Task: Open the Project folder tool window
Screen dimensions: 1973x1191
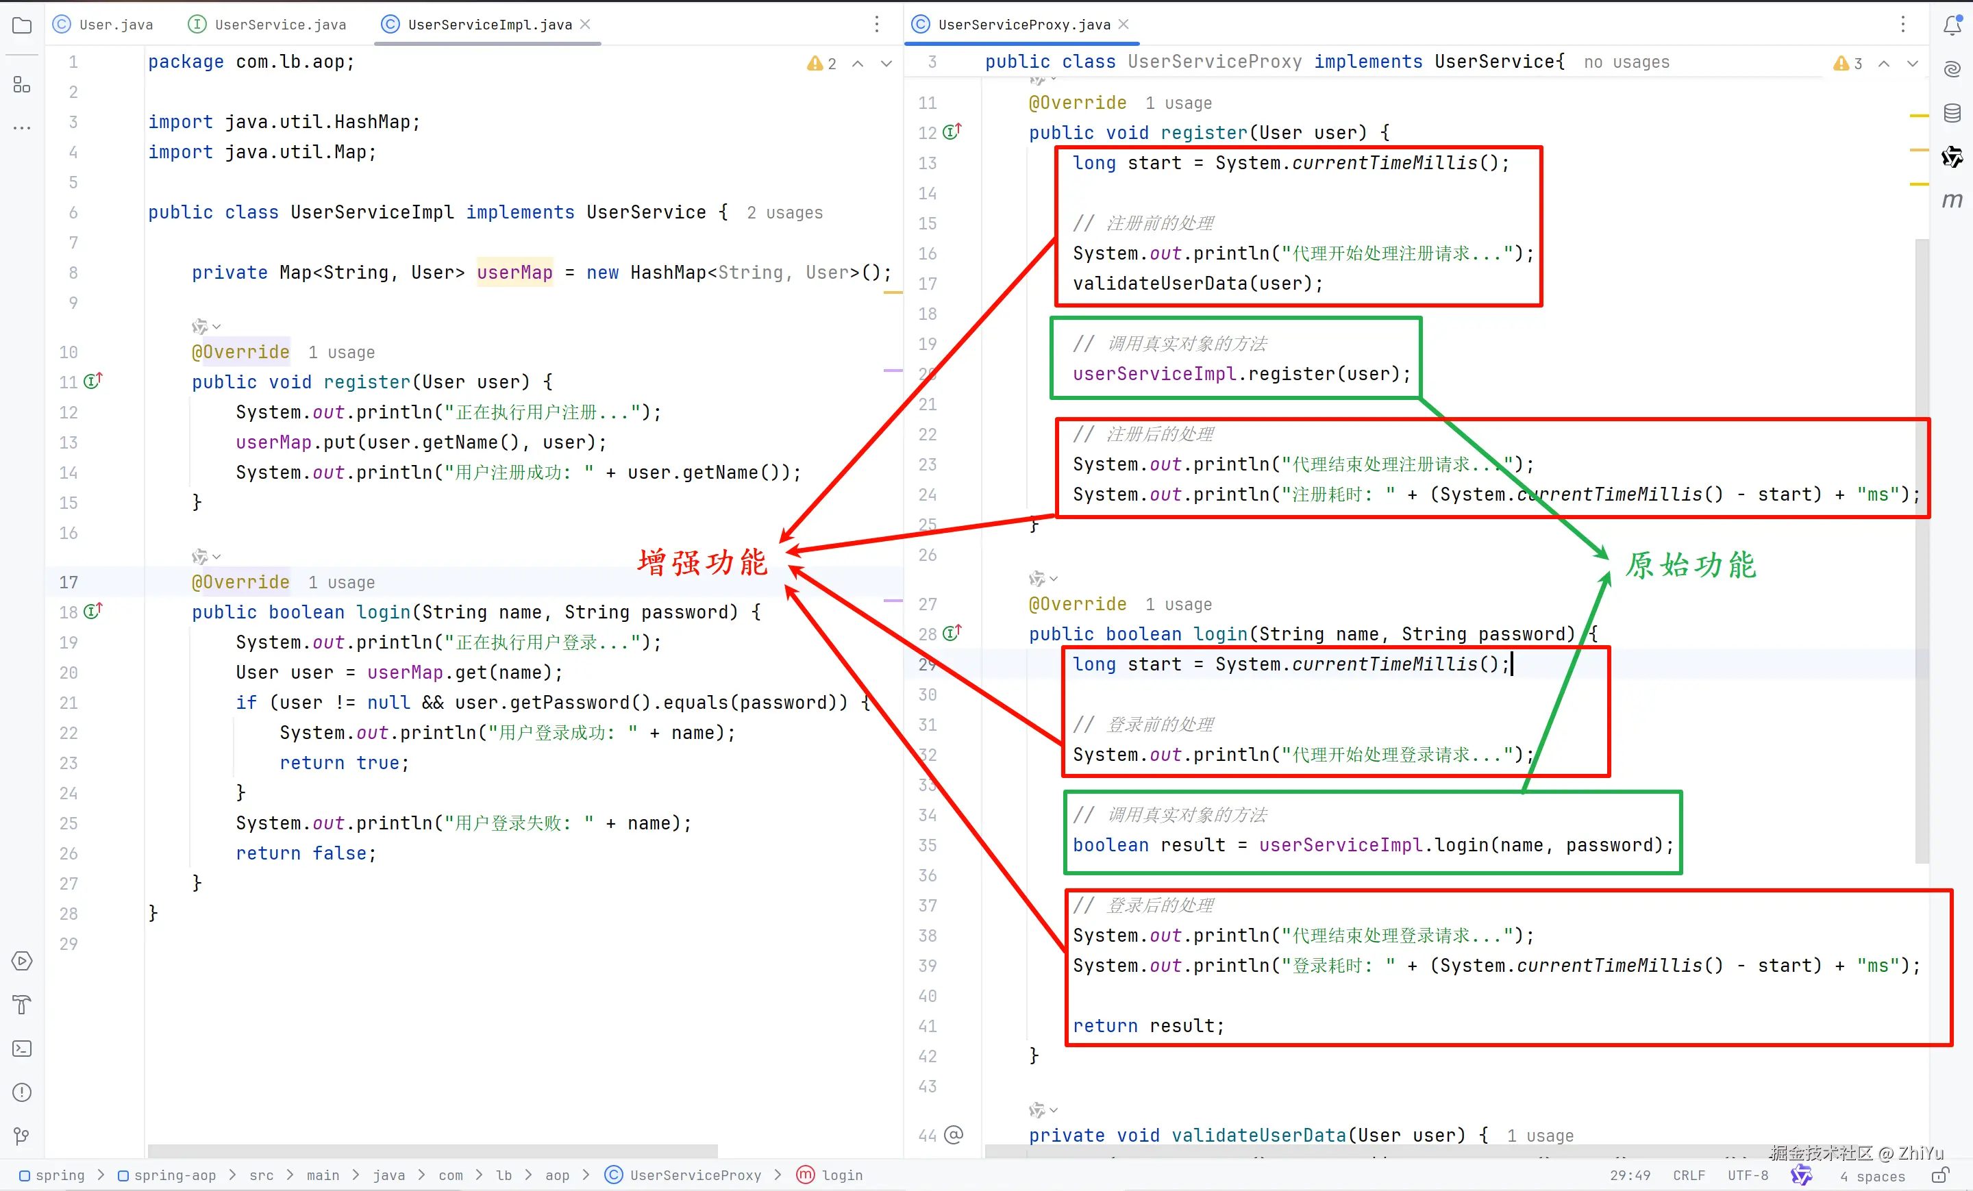Action: coord(23,25)
